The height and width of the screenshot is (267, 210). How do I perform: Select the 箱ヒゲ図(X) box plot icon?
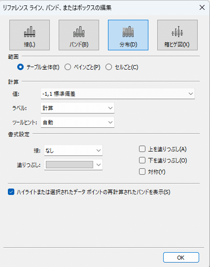click(177, 35)
